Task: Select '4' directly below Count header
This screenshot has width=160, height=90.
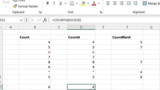Action: 35,42
